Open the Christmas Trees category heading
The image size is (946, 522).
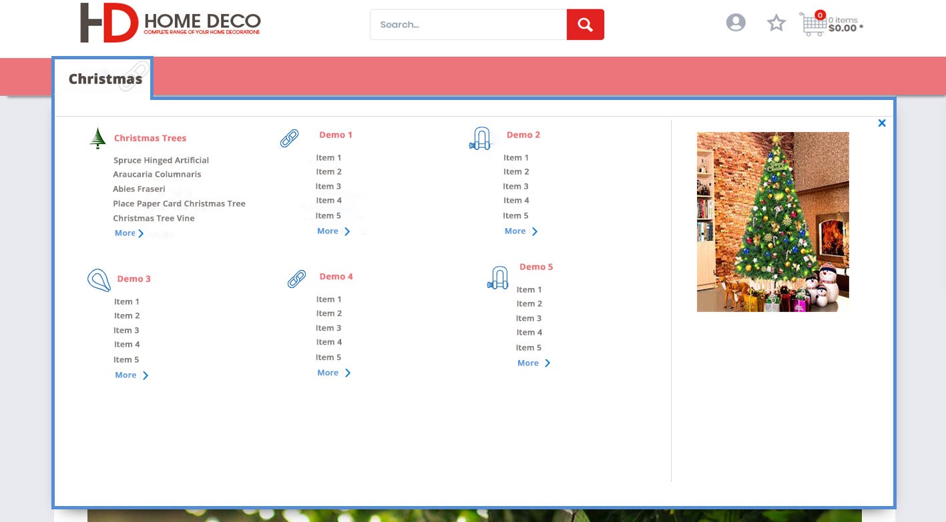[x=150, y=138]
